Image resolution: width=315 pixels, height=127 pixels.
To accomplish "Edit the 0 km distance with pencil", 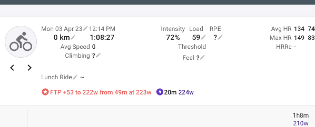I will click(73, 37).
